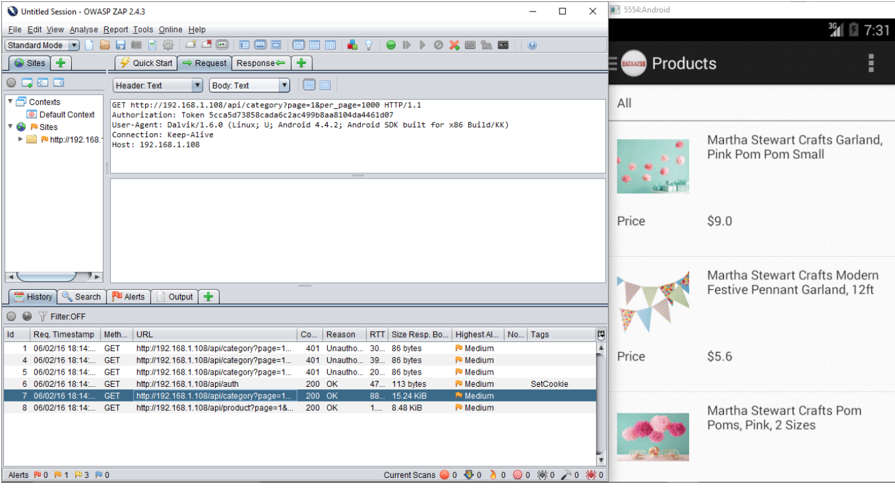
Task: Switch to the Alerts tab
Action: pos(128,296)
